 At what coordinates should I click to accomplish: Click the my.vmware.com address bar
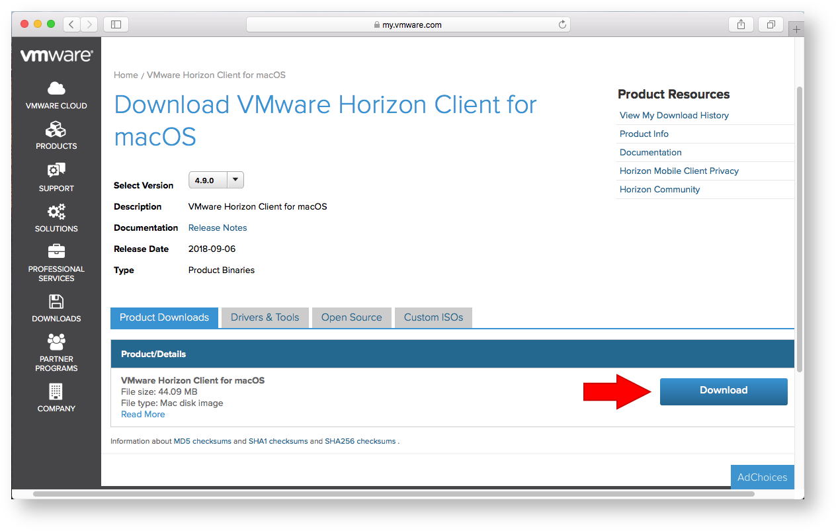408,24
